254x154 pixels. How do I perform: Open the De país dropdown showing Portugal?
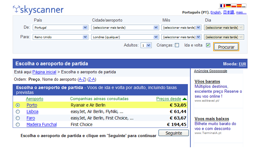pos(61,27)
